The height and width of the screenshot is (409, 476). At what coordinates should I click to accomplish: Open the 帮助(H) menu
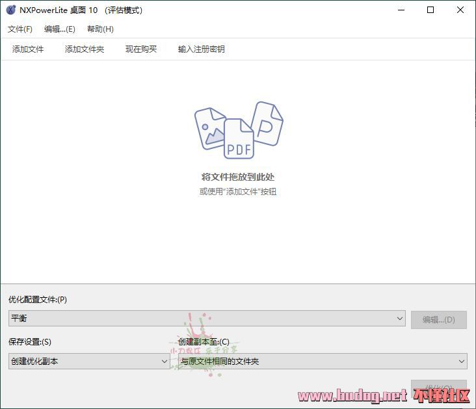tap(101, 29)
